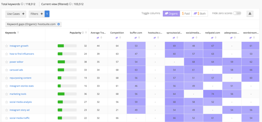
Task: Sort wordstream column
Action: [254, 38]
